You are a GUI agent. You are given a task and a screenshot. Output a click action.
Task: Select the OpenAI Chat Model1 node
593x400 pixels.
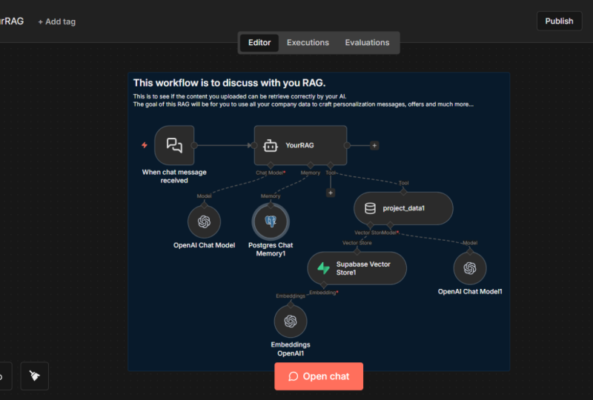pyautogui.click(x=470, y=268)
